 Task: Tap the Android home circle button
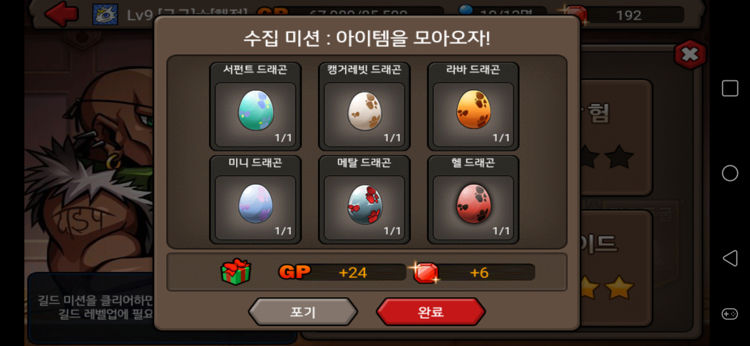730,173
